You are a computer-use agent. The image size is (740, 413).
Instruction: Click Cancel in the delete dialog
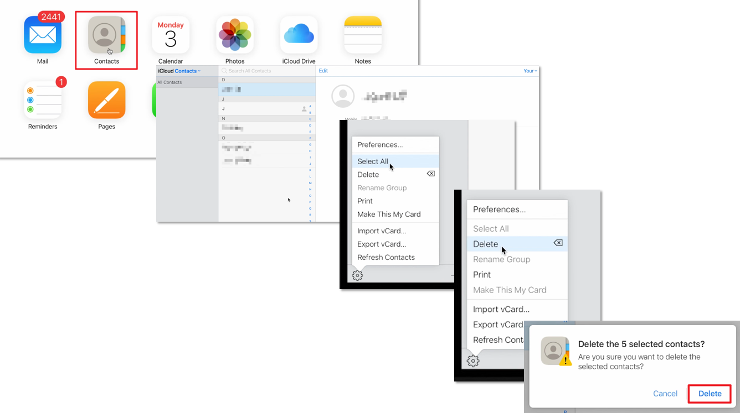(x=665, y=394)
